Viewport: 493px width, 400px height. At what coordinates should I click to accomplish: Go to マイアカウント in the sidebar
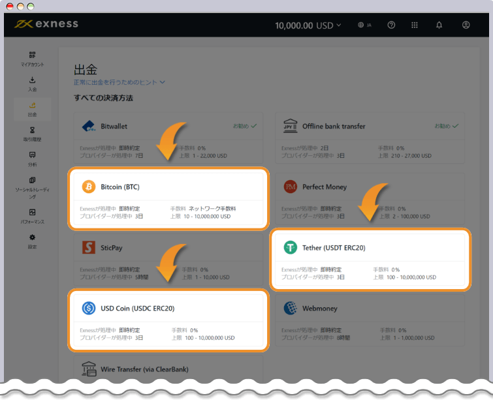32,59
